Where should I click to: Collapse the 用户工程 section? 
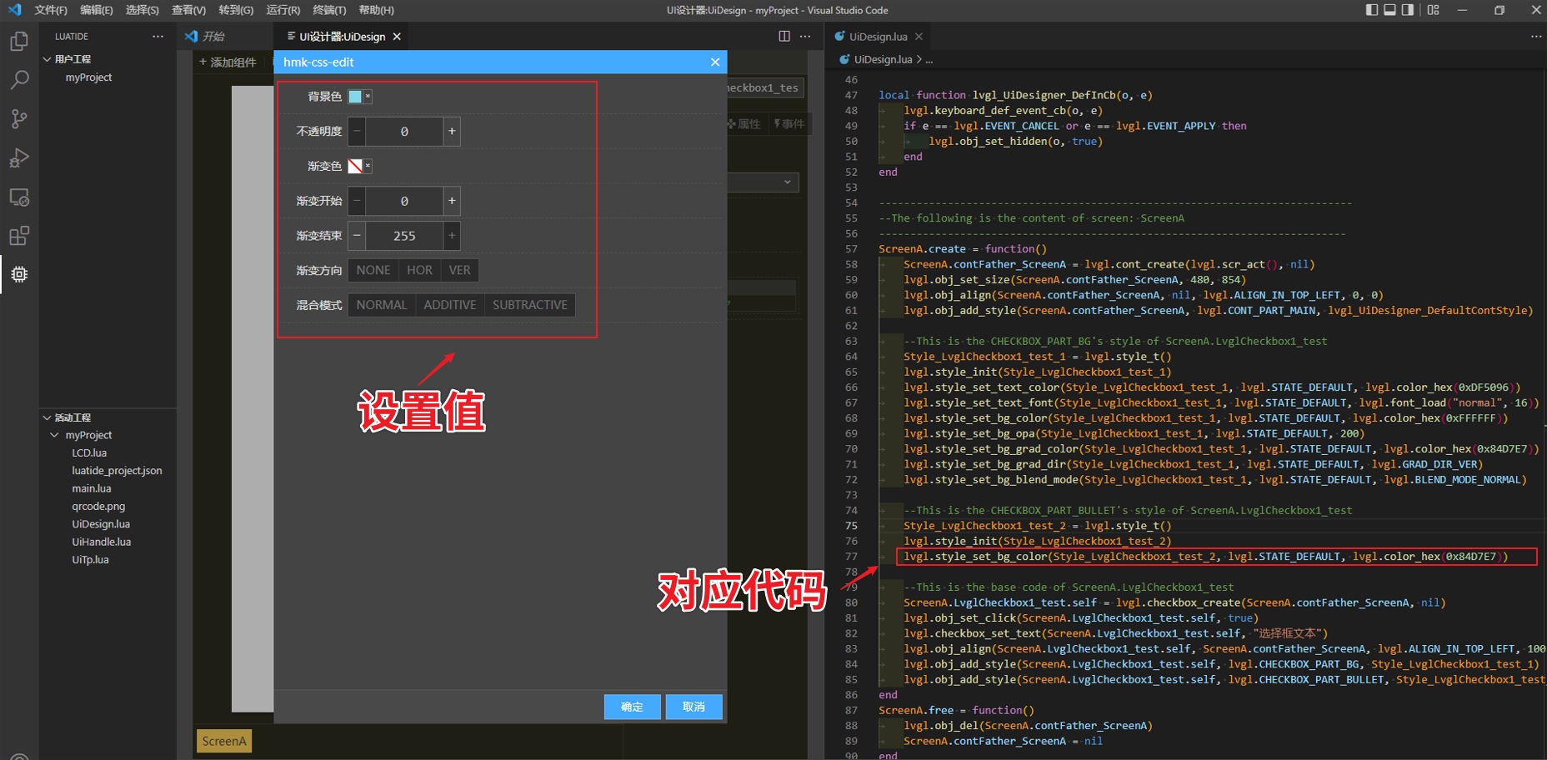pyautogui.click(x=48, y=59)
